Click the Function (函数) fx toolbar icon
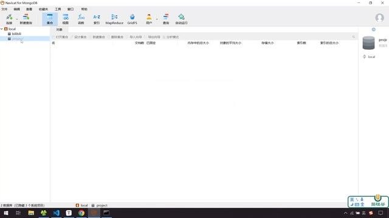The width and height of the screenshot is (389, 218). (81, 19)
